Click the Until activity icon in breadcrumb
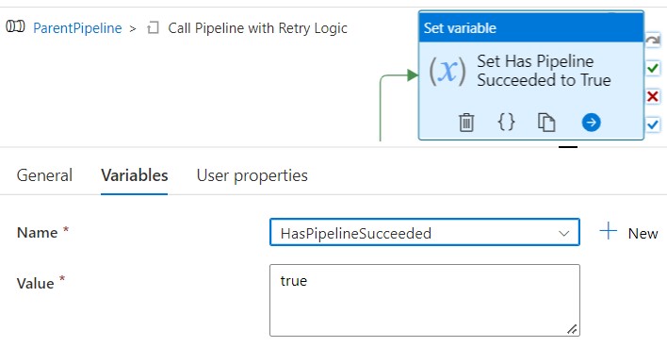 tap(153, 28)
